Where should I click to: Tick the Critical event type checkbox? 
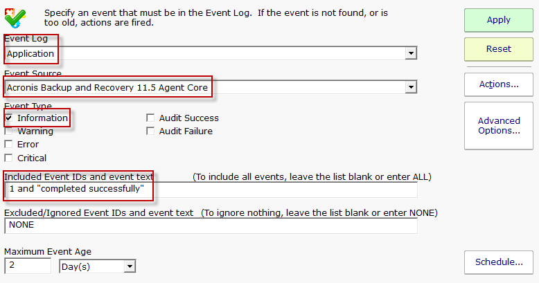[9, 158]
